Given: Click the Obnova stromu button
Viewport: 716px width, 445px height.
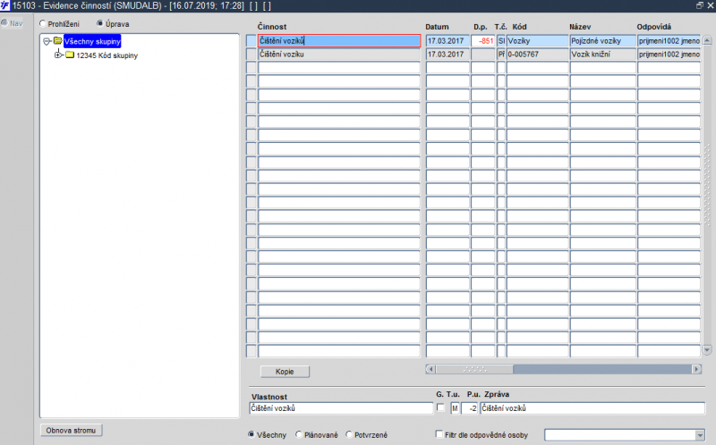Looking at the screenshot, I should pyautogui.click(x=71, y=431).
